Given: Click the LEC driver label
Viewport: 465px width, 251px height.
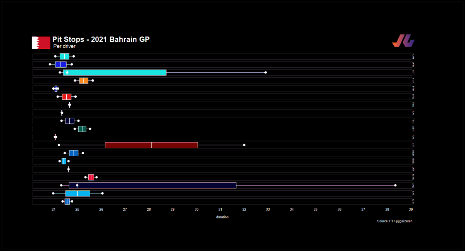Looking at the screenshot, I should pyautogui.click(x=414, y=97).
